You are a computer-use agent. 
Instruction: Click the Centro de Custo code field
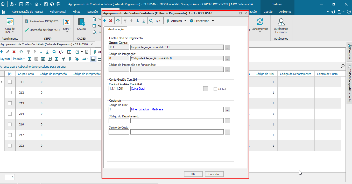pyautogui.click(x=119, y=132)
